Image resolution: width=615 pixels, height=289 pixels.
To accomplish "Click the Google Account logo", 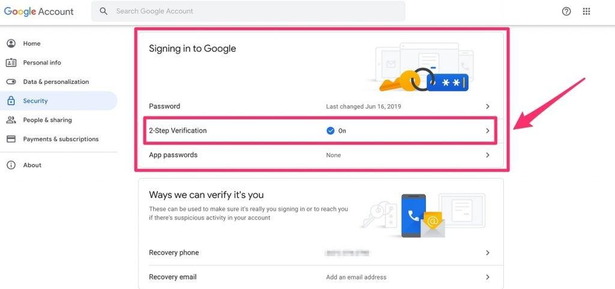I will click(x=39, y=12).
